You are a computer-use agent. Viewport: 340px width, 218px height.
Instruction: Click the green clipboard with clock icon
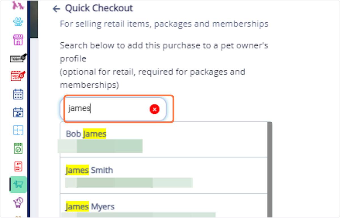coord(18,148)
